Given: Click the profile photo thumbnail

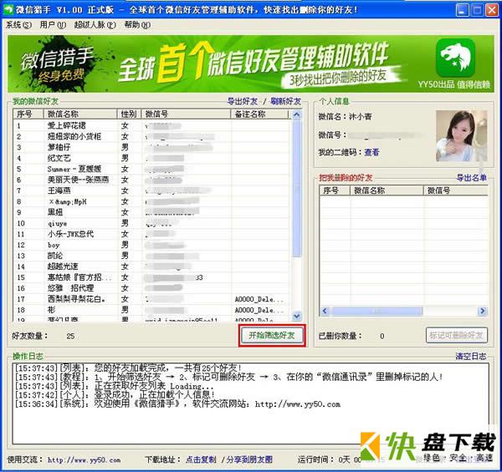Looking at the screenshot, I should [x=461, y=136].
